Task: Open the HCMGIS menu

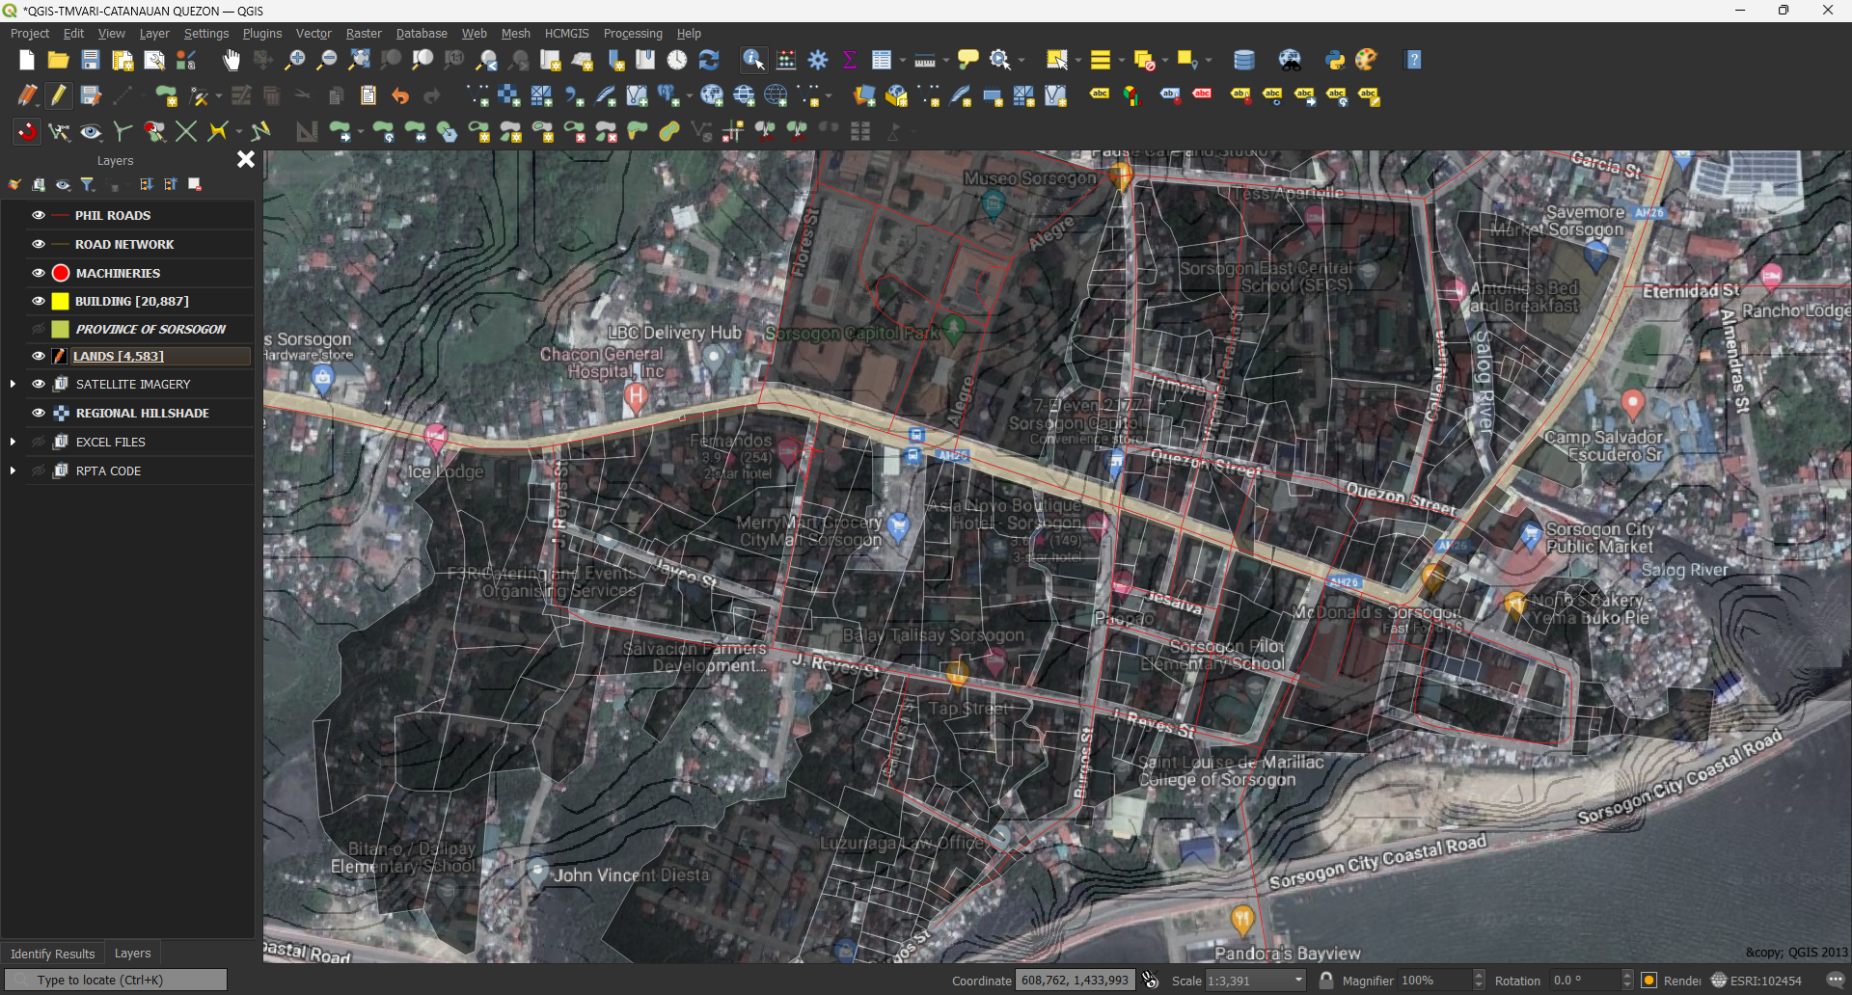Action: click(x=566, y=33)
